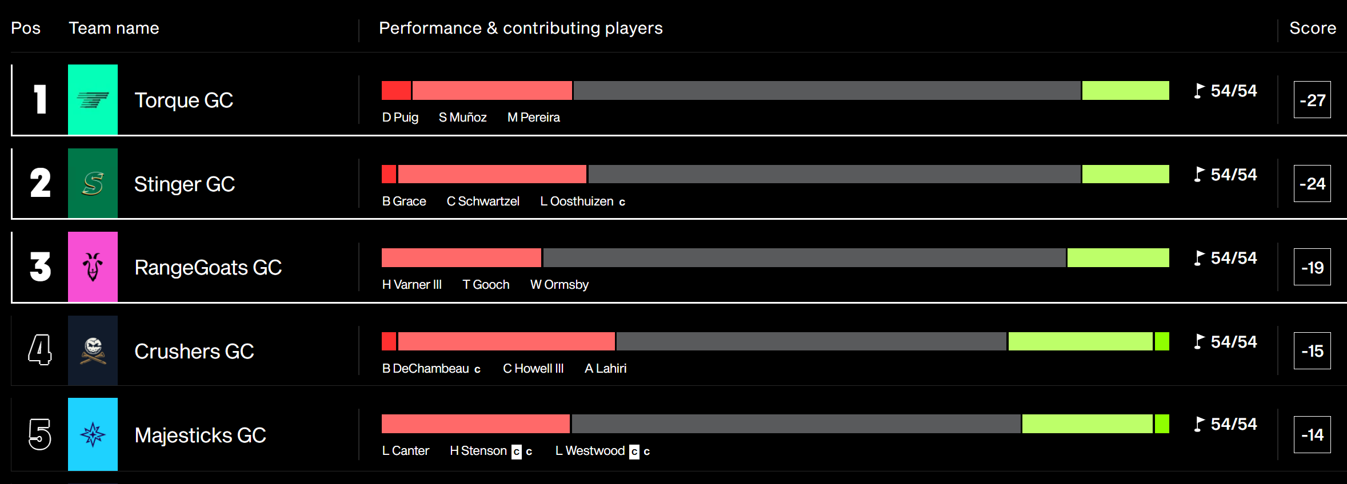Select player B DeChambeau
Viewport: 1347px width, 484px height.
[431, 369]
